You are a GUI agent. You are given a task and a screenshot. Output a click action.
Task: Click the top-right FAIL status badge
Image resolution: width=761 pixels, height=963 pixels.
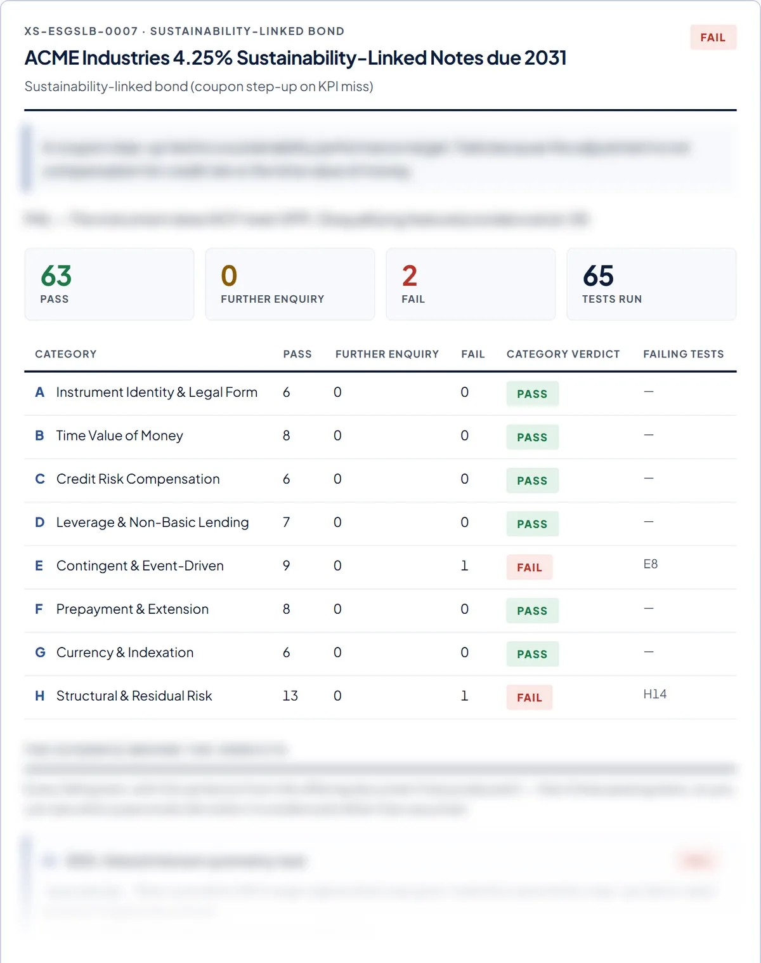(x=713, y=37)
